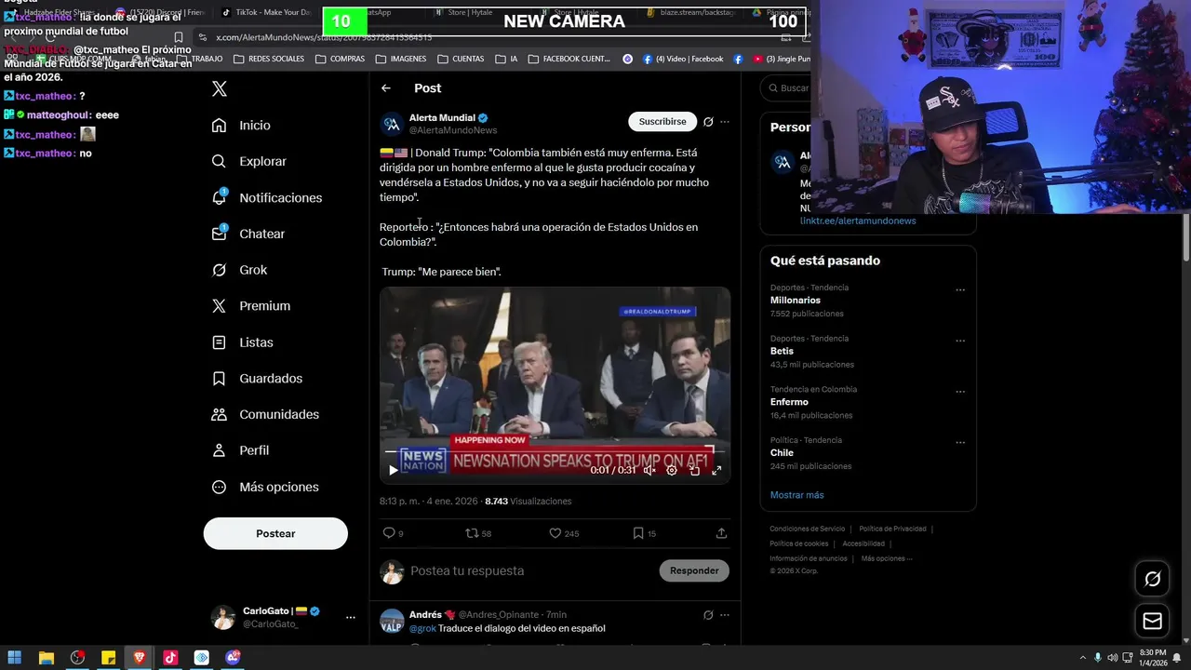This screenshot has height=670, width=1191.
Task: Expand video to fullscreen
Action: tap(716, 471)
